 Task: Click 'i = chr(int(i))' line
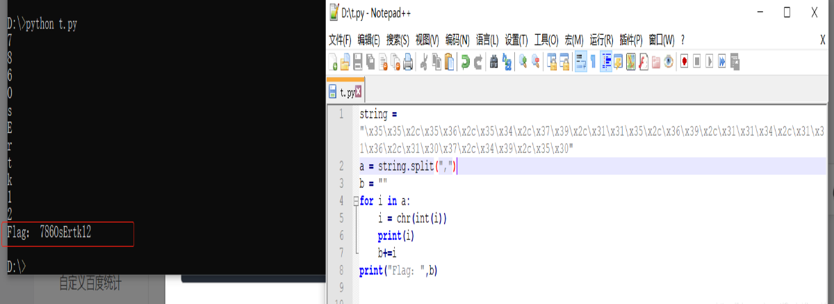(x=412, y=218)
